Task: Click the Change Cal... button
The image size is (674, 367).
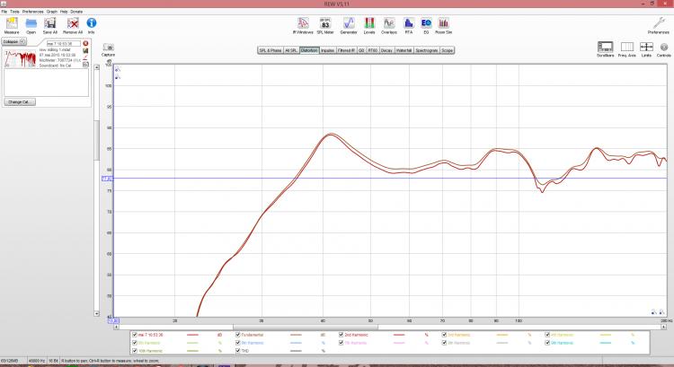Action: [x=20, y=101]
